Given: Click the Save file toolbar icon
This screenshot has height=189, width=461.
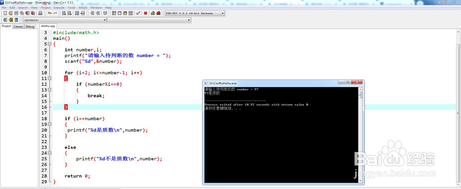Looking at the screenshot, I should [x=16, y=13].
